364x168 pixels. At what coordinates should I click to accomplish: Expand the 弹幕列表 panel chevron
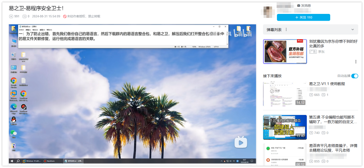click(353, 30)
